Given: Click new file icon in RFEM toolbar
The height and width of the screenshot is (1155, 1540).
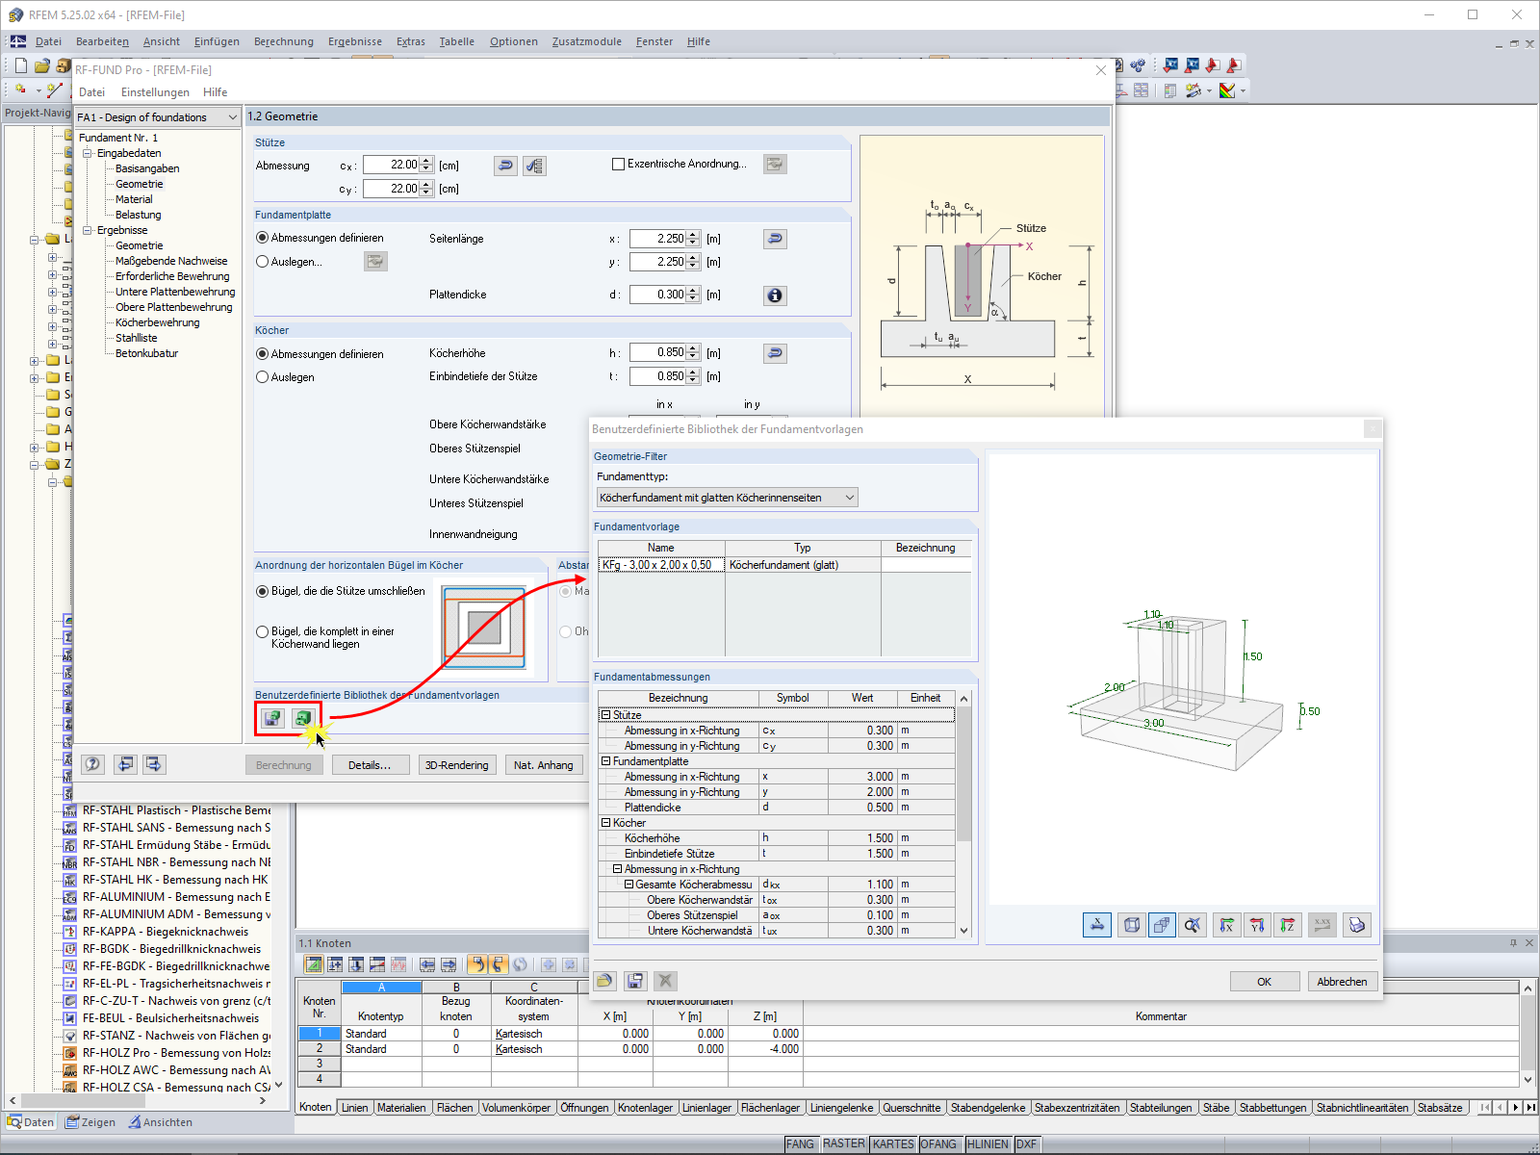Looking at the screenshot, I should 21,65.
